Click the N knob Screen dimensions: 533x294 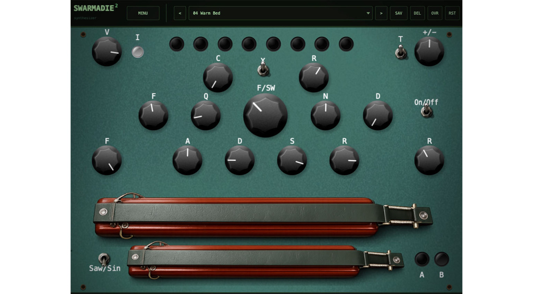[x=326, y=116]
